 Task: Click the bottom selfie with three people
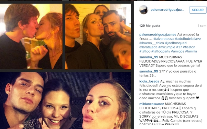pos(65,101)
